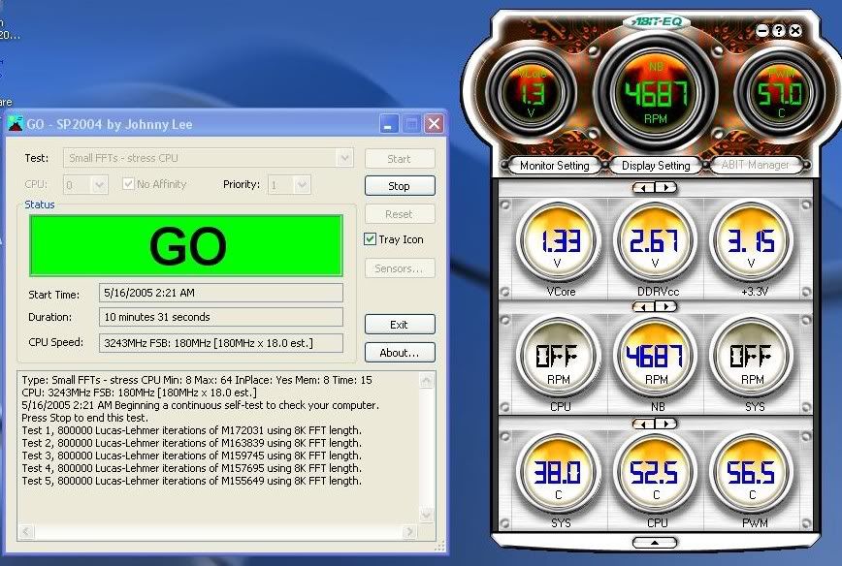This screenshot has height=566, width=842.
Task: Click the ABIT-EQ help question mark icon
Action: [779, 31]
